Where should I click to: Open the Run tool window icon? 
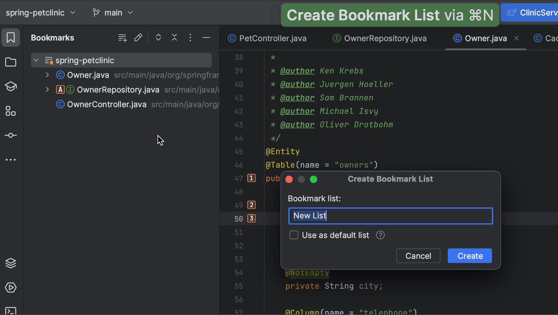(11, 287)
